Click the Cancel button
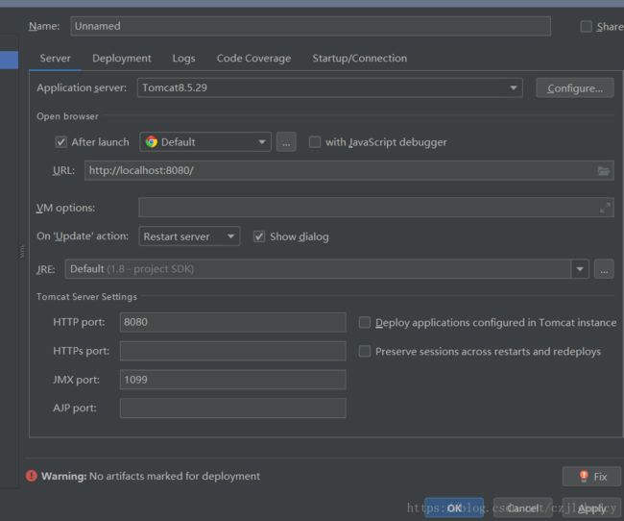This screenshot has width=624, height=521. click(x=523, y=508)
